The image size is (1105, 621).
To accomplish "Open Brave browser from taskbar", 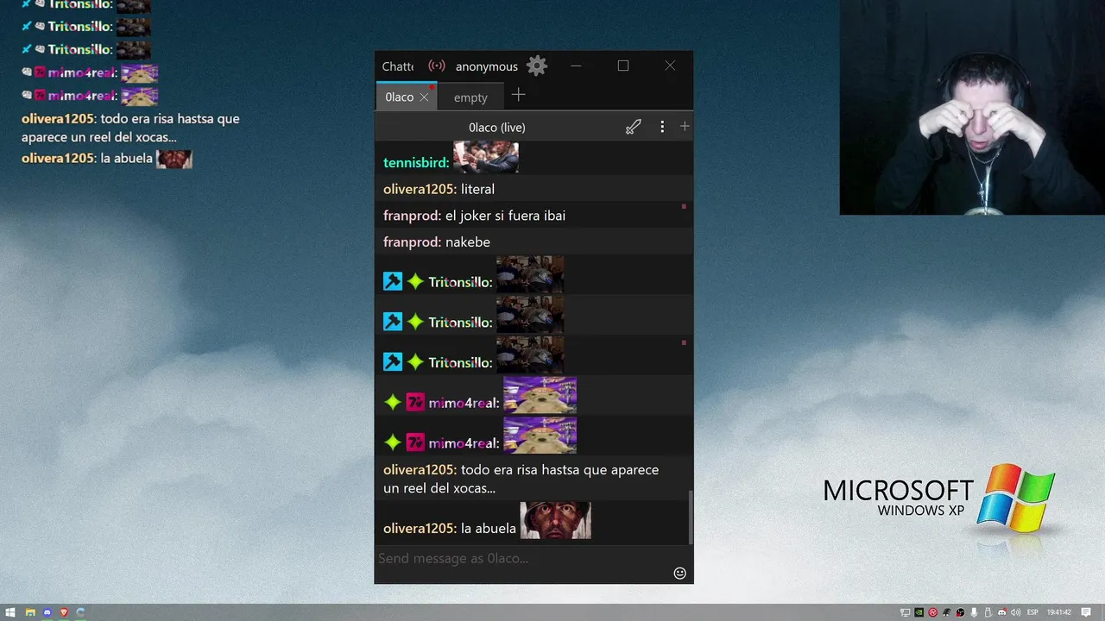I will (x=64, y=612).
